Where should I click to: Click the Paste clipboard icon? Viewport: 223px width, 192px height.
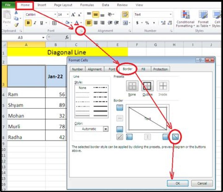pyautogui.click(x=7, y=15)
